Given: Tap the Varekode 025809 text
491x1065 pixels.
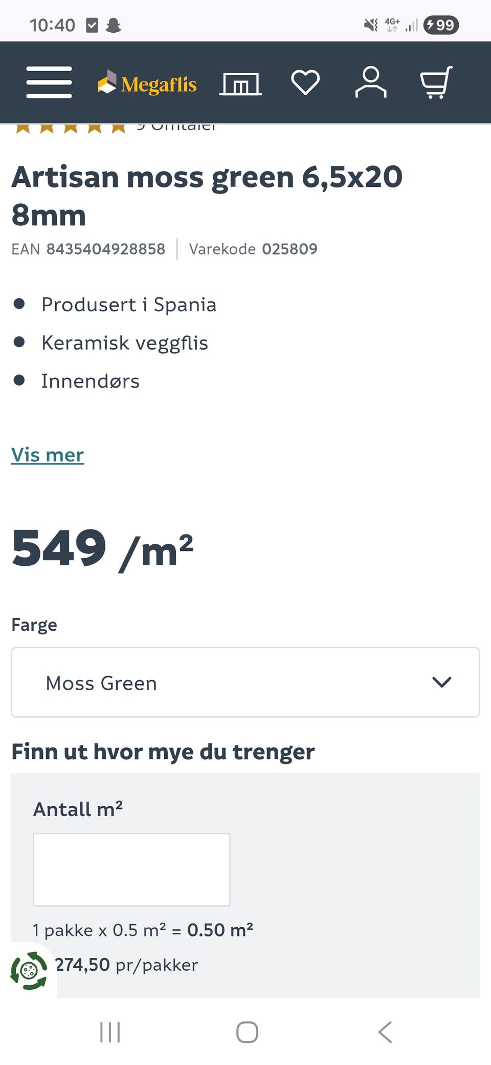Looking at the screenshot, I should point(253,249).
